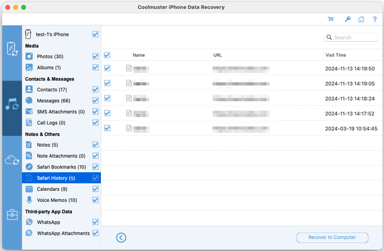Open the Voice Memos (10) category
Screen dimensions: 384x251
pos(57,200)
